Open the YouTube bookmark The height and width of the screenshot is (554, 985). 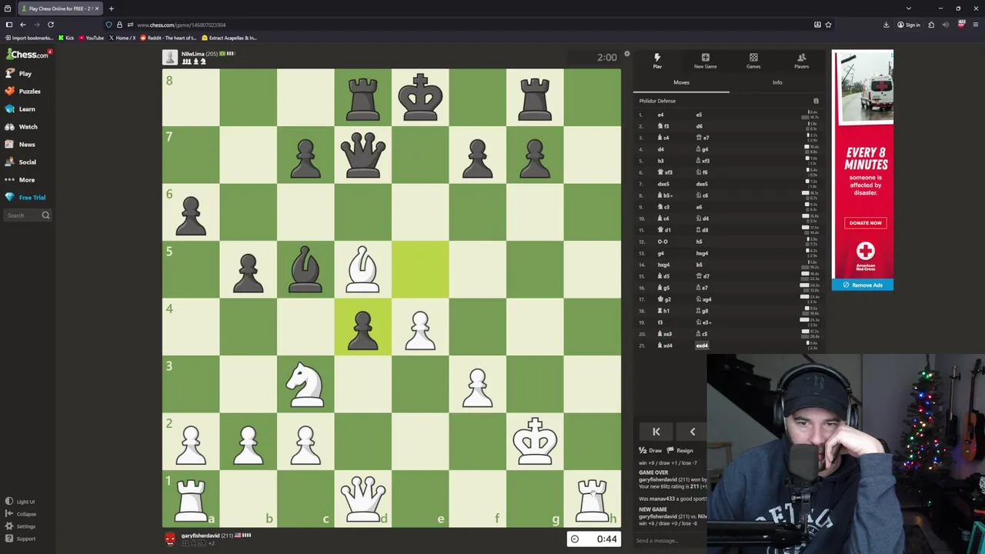(92, 38)
